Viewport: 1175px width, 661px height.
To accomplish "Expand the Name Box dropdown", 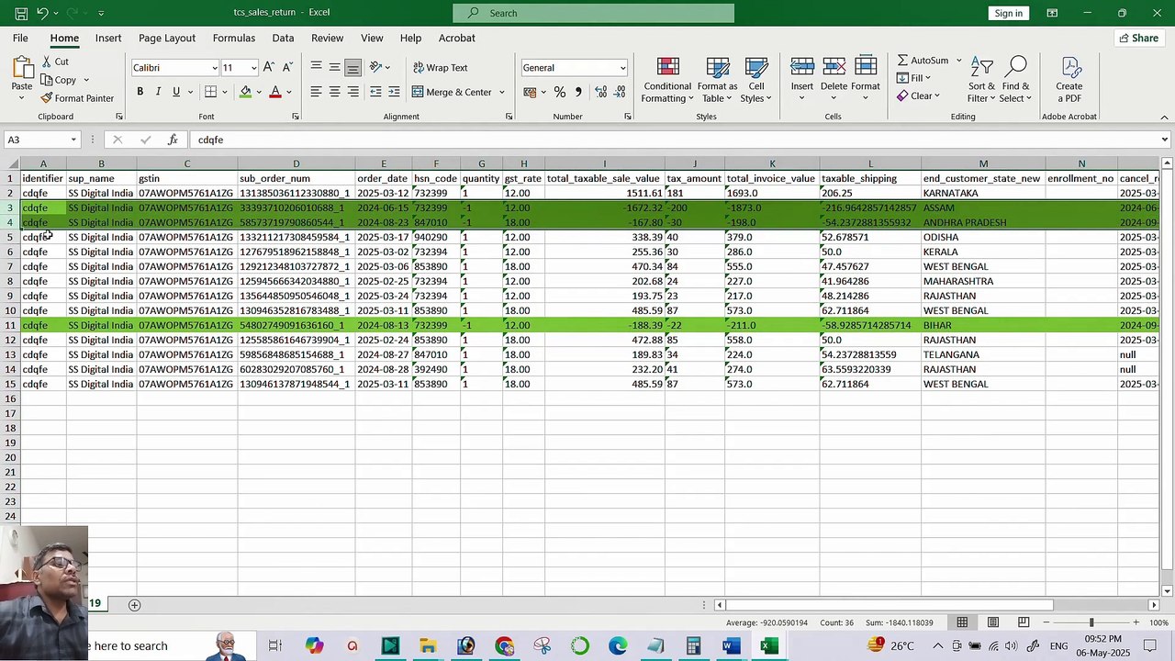I will tap(73, 140).
